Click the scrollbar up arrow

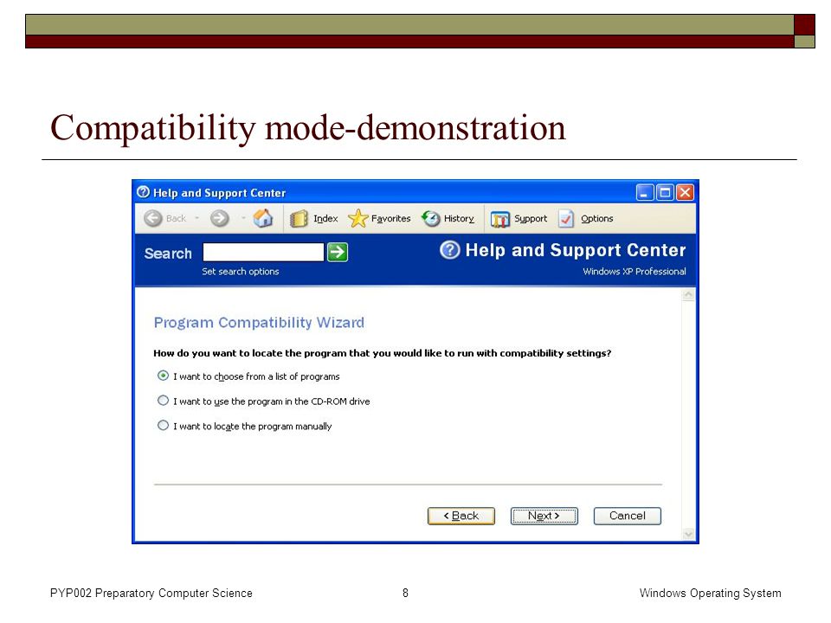point(688,294)
